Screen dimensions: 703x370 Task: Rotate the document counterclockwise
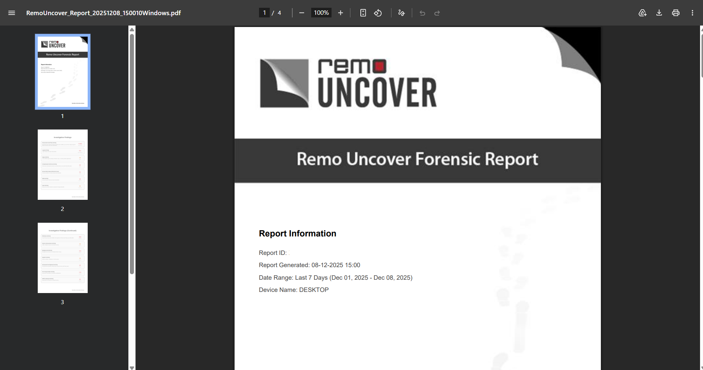[378, 13]
